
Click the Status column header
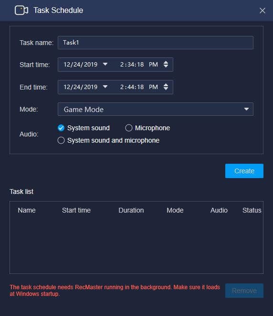pos(252,210)
